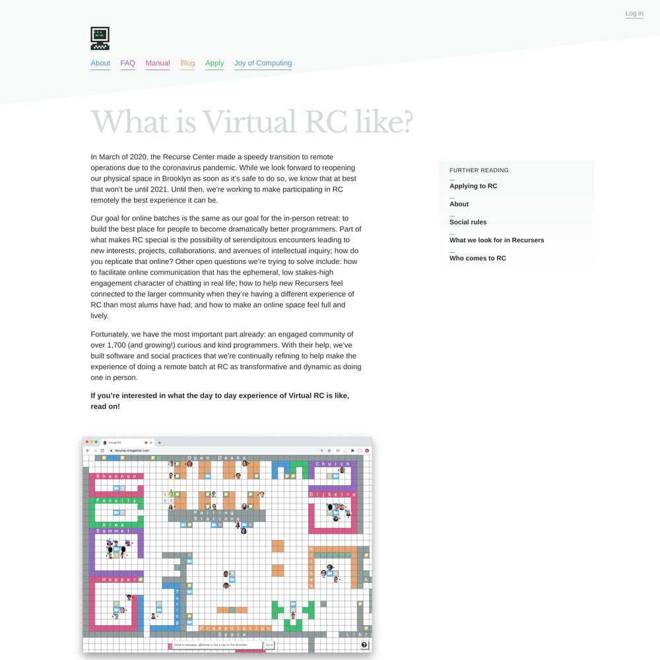660x660 pixels.
Task: Click the FURTHER READING heading
Action: [x=478, y=170]
